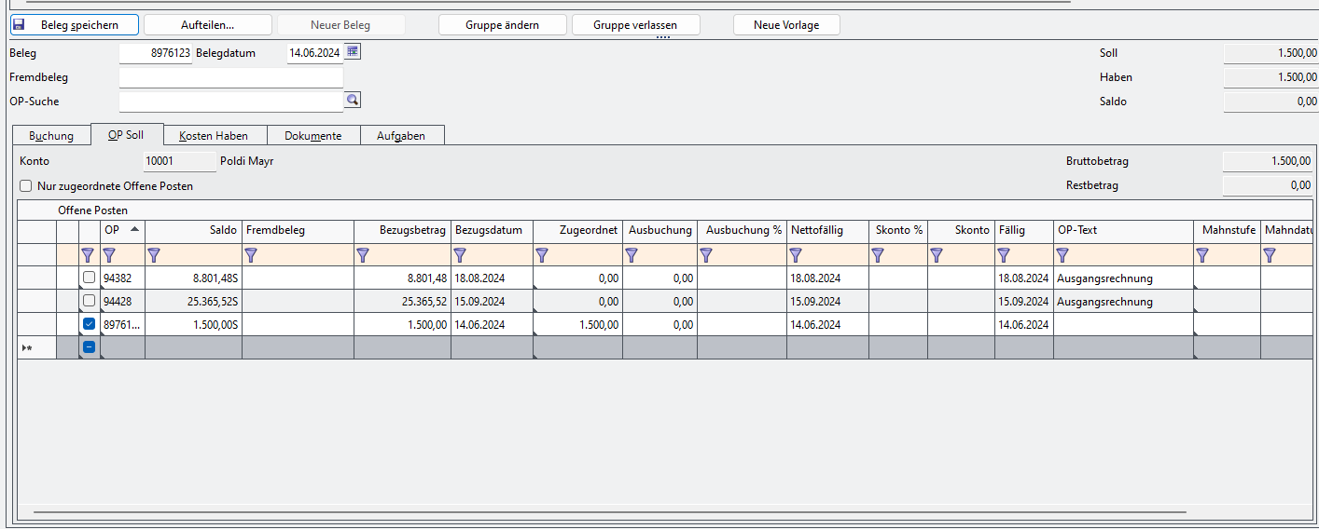This screenshot has height=529, width=1319.
Task: Open filter dropdown under Mahnstufe column
Action: pos(1202,254)
